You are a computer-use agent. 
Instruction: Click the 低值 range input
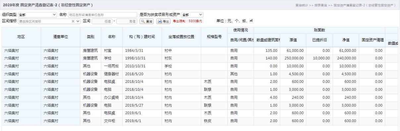point(102,21)
